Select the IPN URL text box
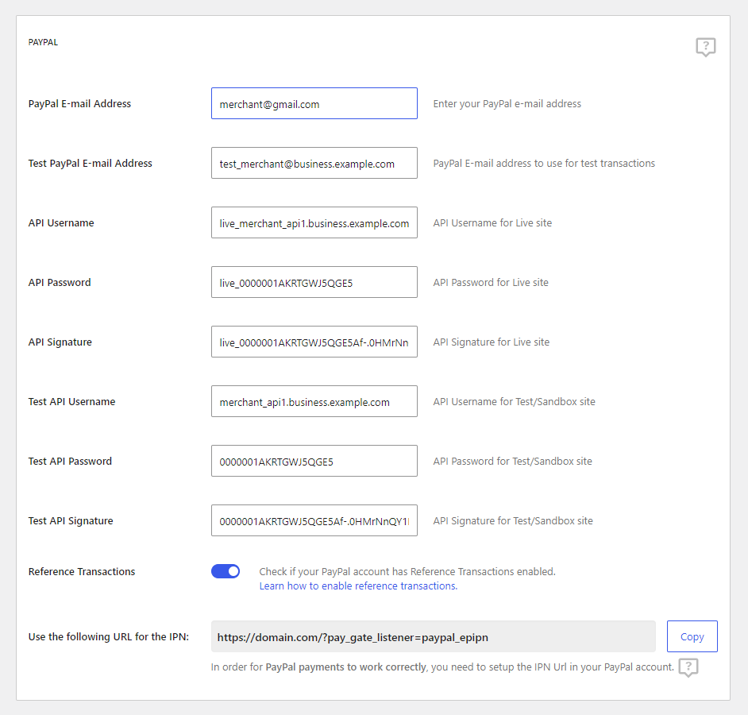Viewport: 748px width, 715px height. (x=433, y=636)
